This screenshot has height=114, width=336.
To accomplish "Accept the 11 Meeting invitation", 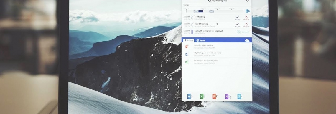I will click(x=238, y=18).
